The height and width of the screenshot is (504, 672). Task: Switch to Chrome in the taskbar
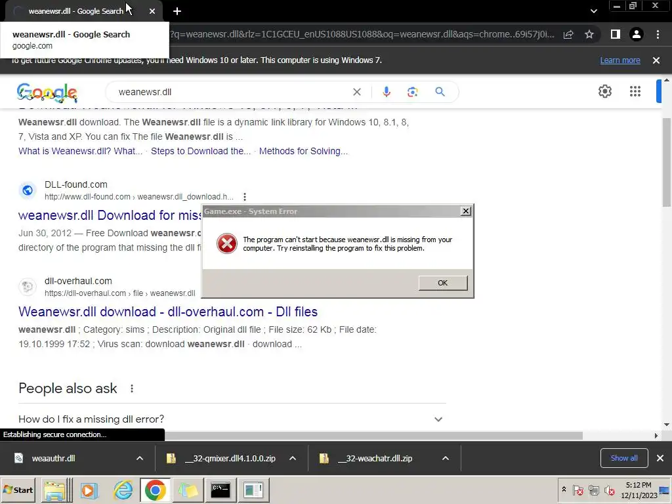pos(155,490)
